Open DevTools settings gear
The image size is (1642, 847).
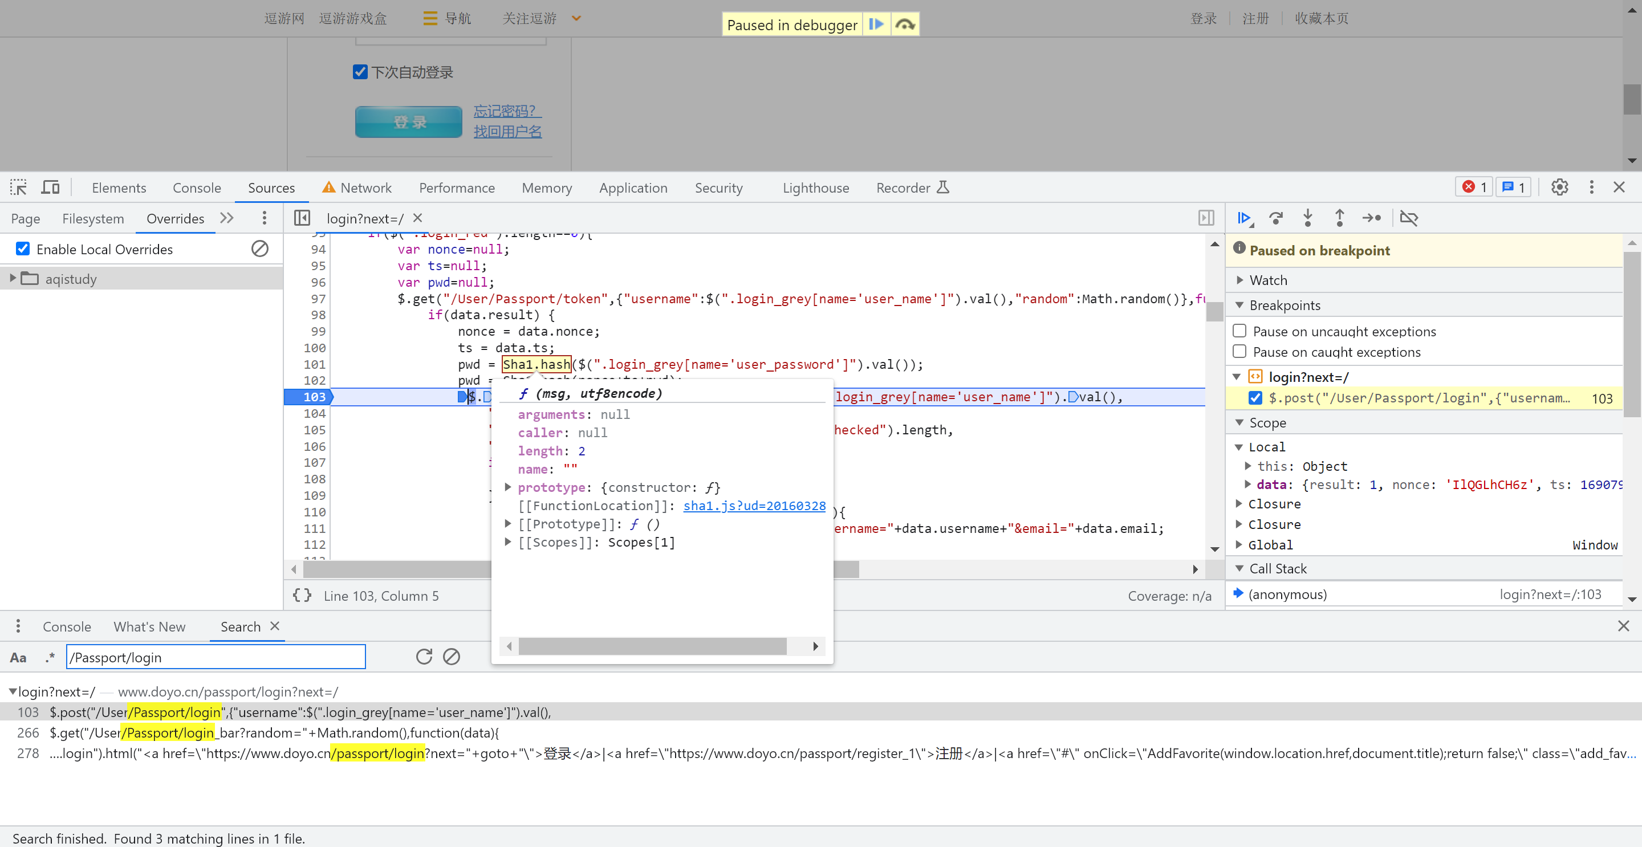1559,188
